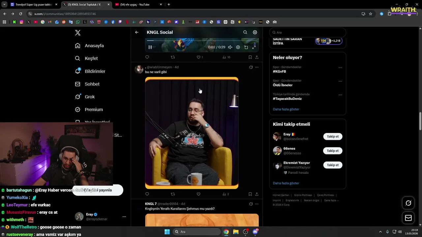Search within the KNGL Social community
Viewport: 422px width, 237px height.
click(x=245, y=32)
